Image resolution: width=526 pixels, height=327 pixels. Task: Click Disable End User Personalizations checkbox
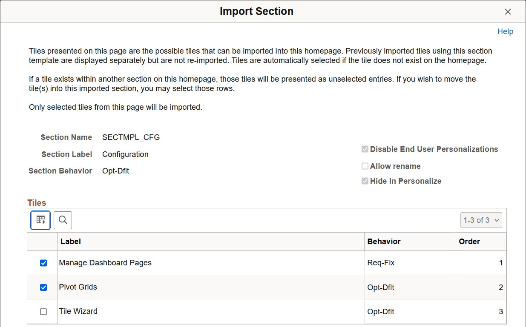365,149
